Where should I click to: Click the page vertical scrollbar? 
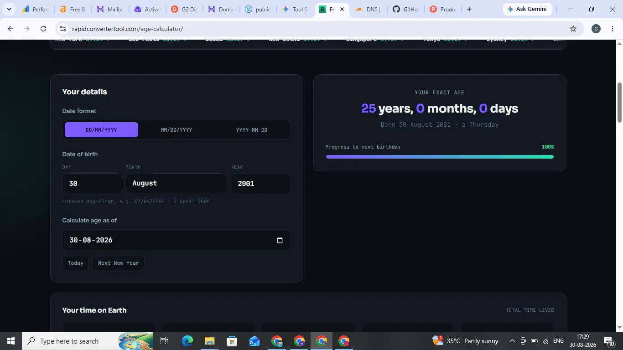pos(619,103)
